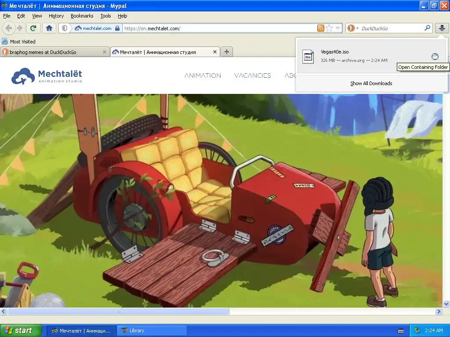The image size is (450, 337).
Task: Switch to the Library taskbar window
Action: pos(152,331)
